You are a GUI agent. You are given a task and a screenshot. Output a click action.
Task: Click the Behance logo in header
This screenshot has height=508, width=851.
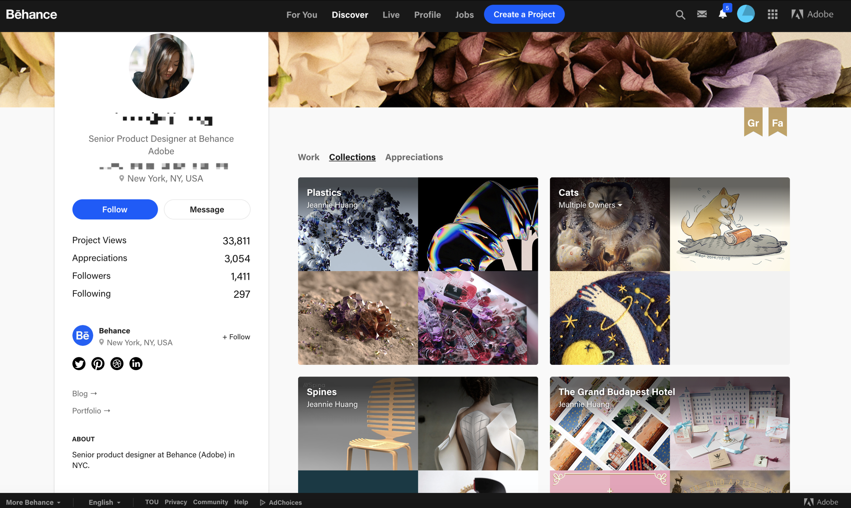[x=32, y=14]
